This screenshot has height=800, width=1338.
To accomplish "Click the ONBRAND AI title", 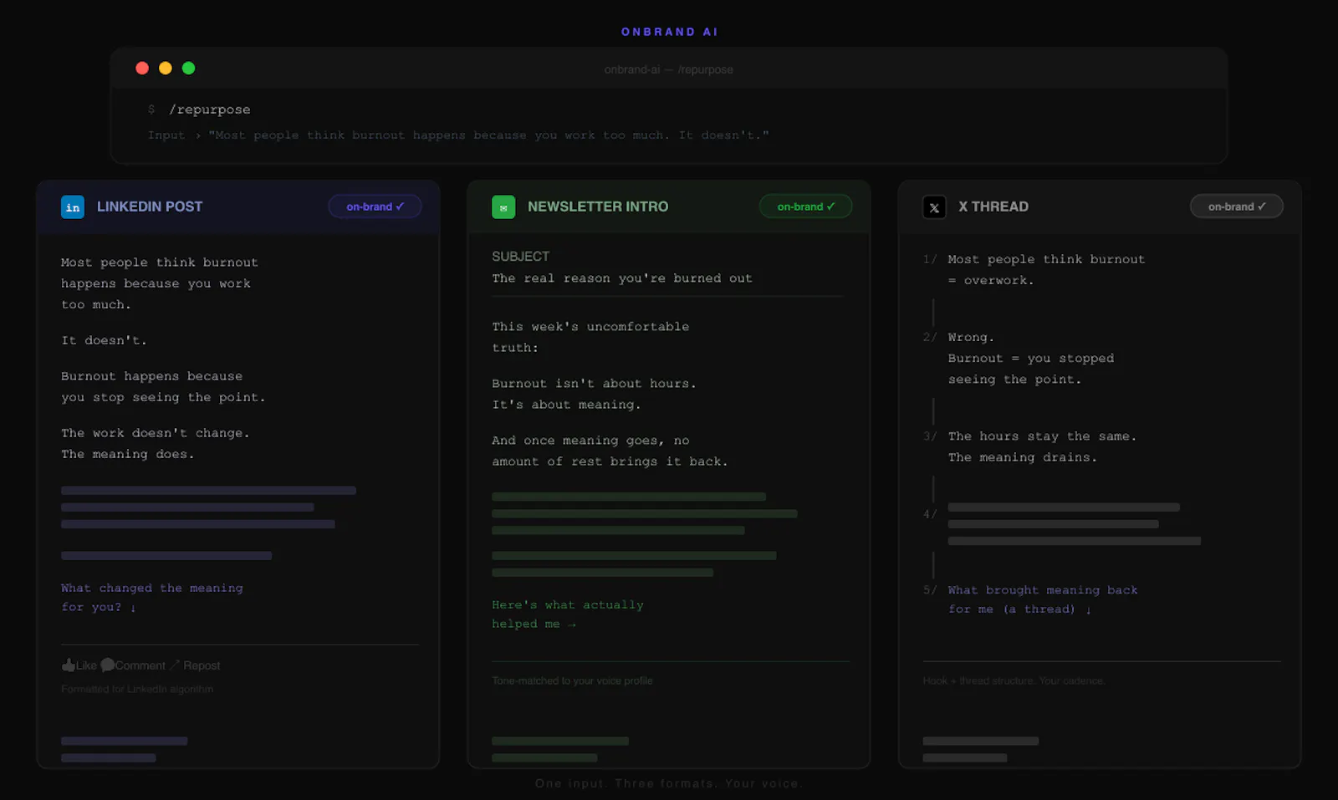I will point(670,32).
